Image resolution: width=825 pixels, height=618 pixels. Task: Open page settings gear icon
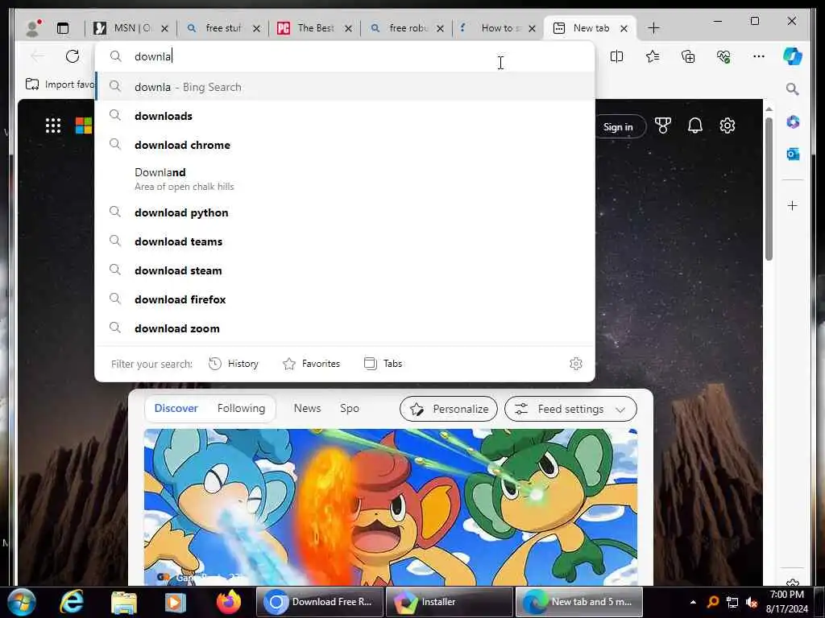pyautogui.click(x=728, y=126)
